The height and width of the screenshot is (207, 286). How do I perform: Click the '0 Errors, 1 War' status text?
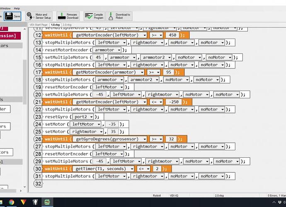276,195
